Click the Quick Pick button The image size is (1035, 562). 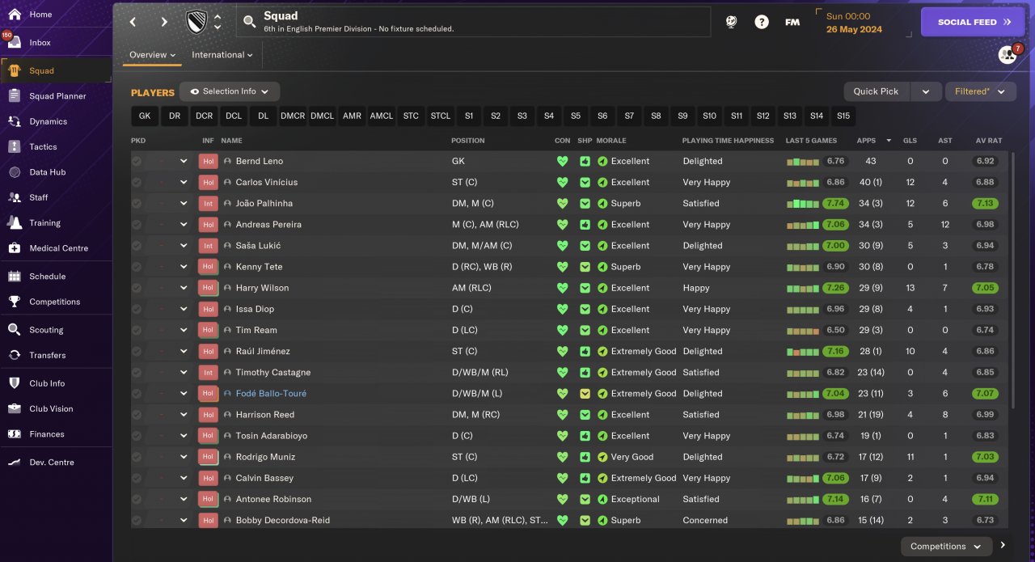click(x=877, y=91)
